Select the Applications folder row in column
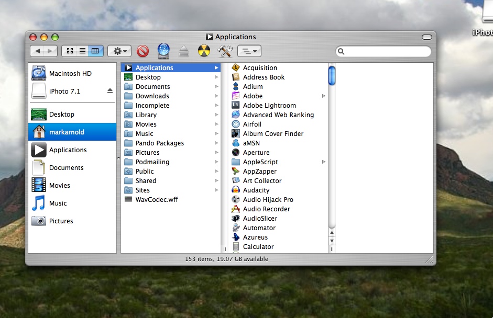 tap(171, 68)
